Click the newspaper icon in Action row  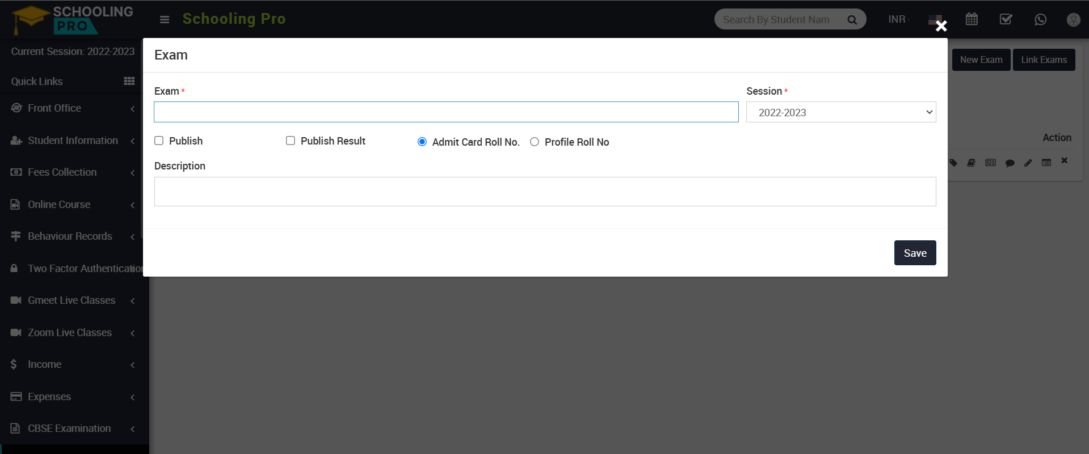[x=990, y=163]
